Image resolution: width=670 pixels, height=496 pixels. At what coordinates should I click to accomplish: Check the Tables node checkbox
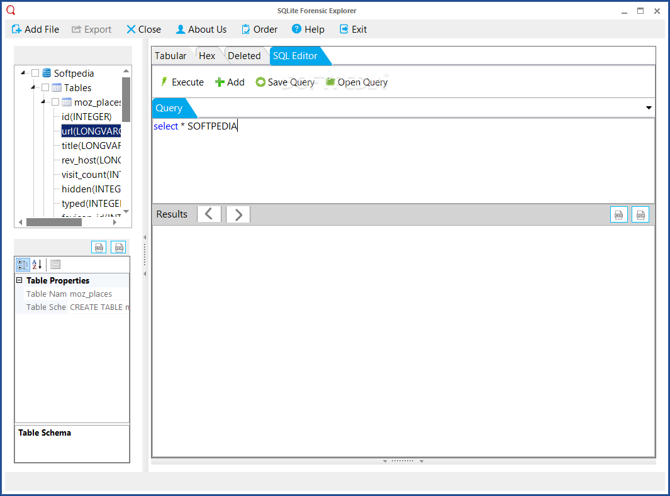[x=45, y=88]
